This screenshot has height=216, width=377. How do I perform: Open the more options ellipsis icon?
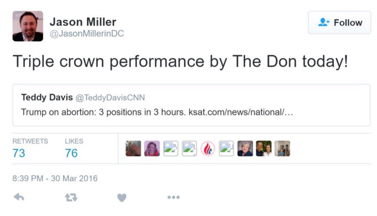tap(173, 198)
